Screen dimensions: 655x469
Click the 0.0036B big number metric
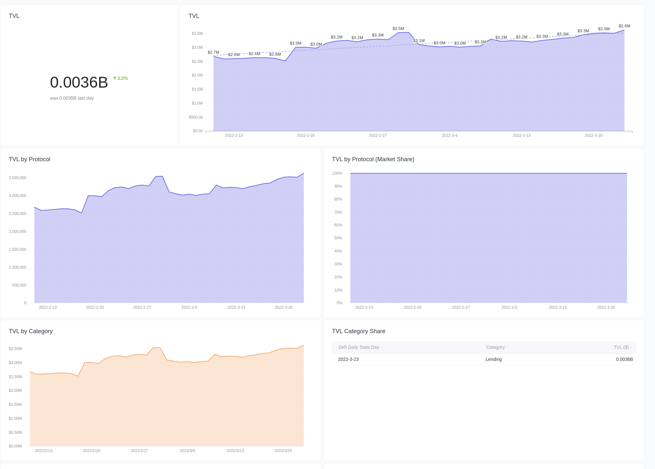click(79, 83)
